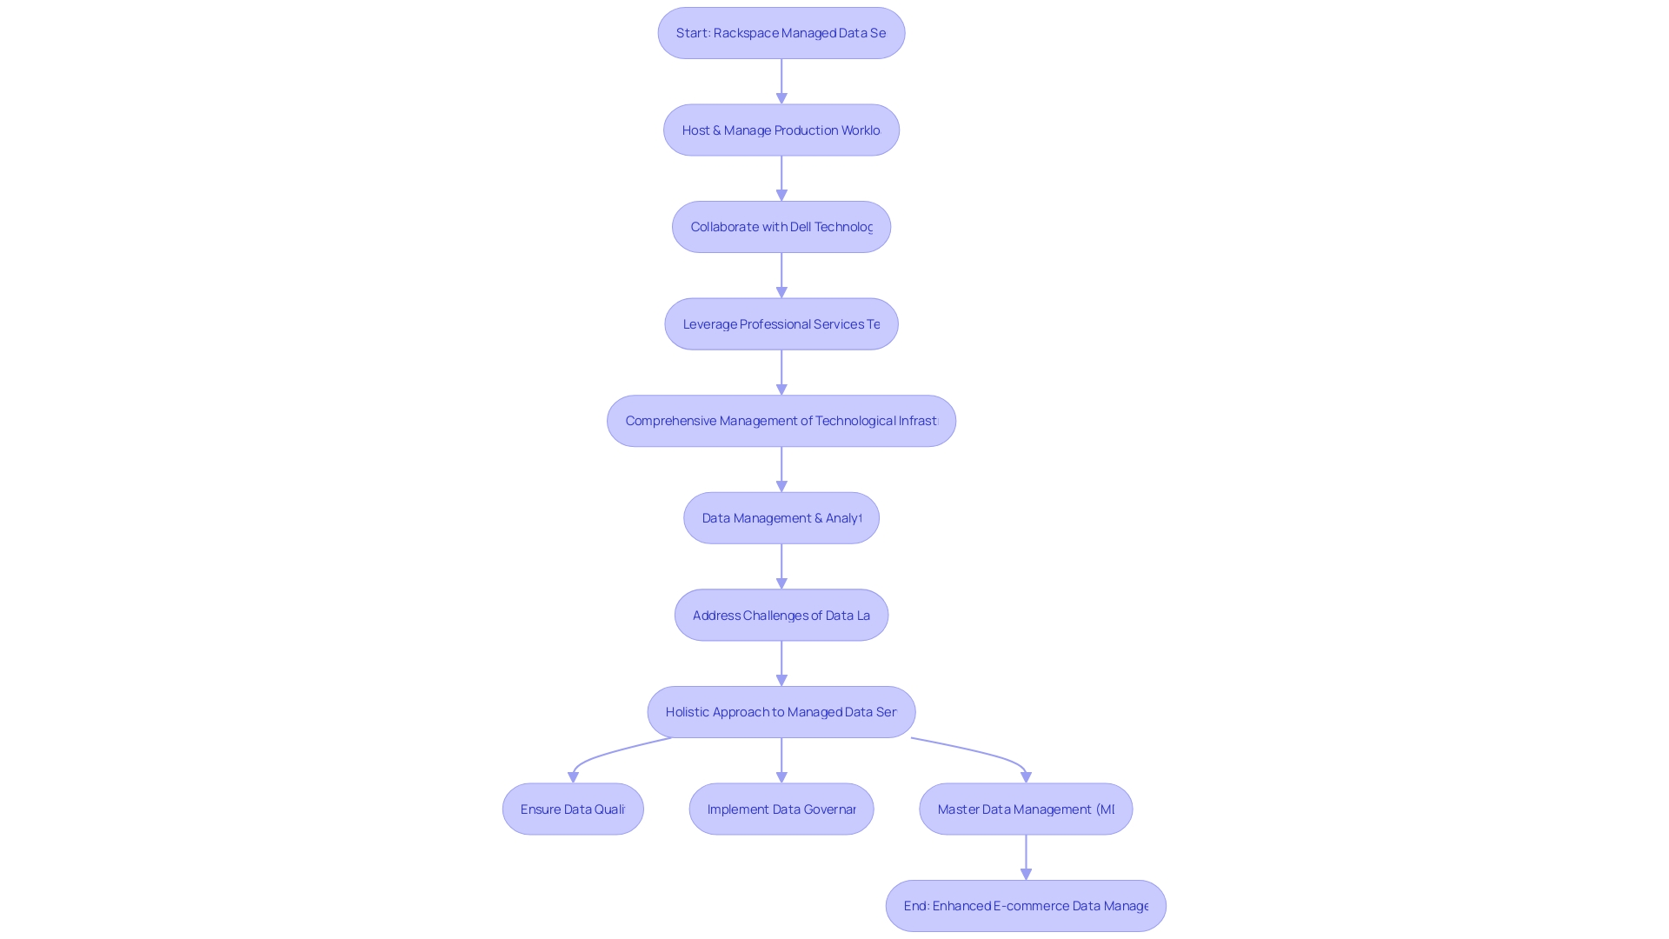Click the Address Challenges of Data La node
The image size is (1669, 939).
[781, 613]
